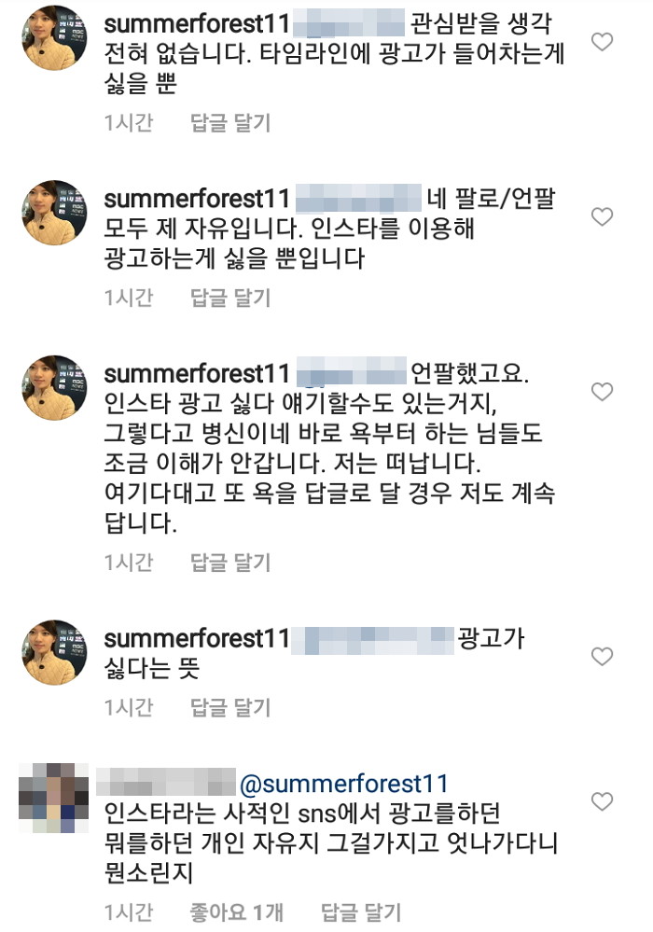
Task: Tap the heart on the '언팔했고요' comment
Action: (604, 392)
